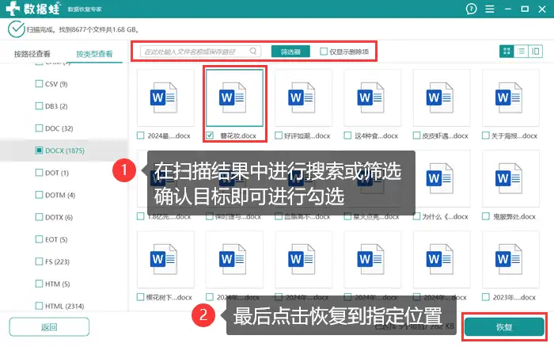Switch to thumbnail grid view

pos(507,51)
